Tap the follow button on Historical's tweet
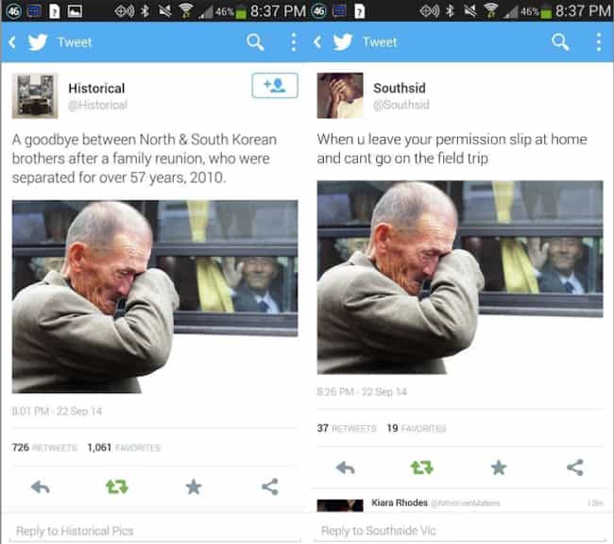Image resolution: width=614 pixels, height=544 pixels. coord(275,85)
